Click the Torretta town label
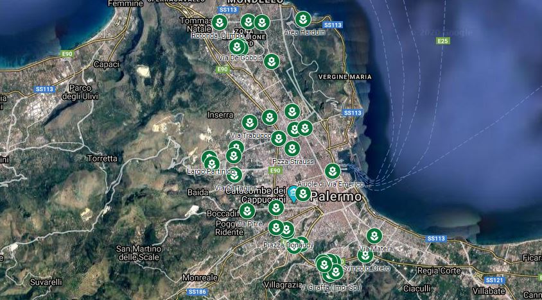The height and width of the screenshot is (300, 542). 103,158
